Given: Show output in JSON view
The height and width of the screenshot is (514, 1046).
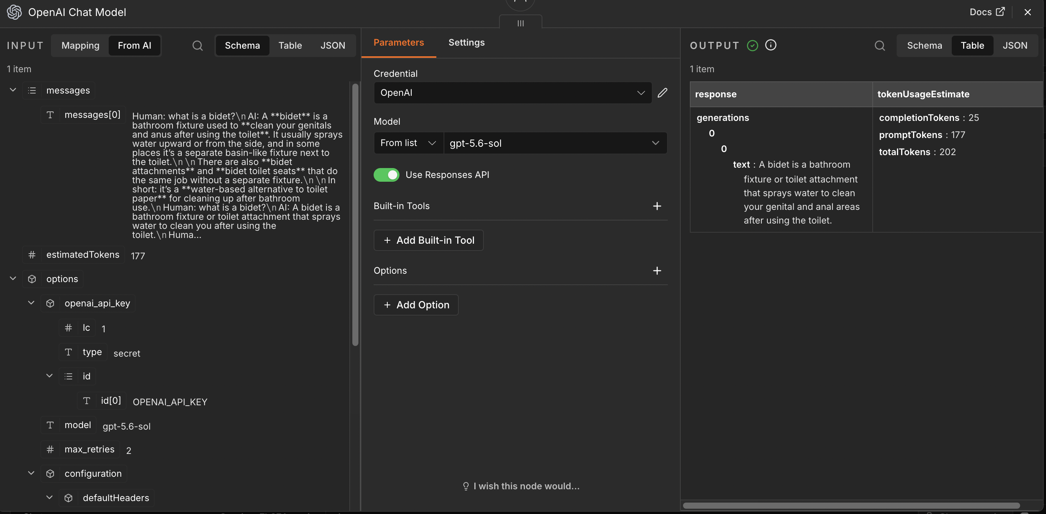Looking at the screenshot, I should point(1015,46).
